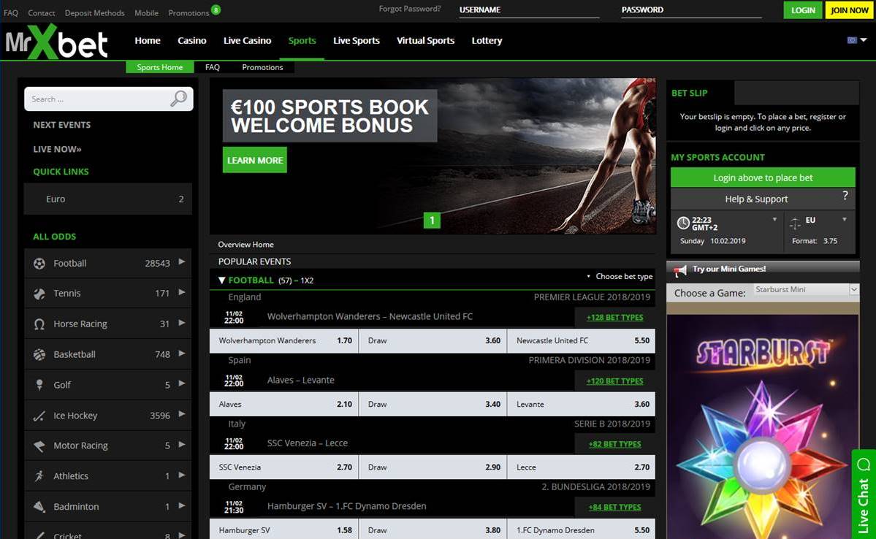The width and height of the screenshot is (876, 539).
Task: Expand the Horse Racing arrow
Action: (x=182, y=322)
